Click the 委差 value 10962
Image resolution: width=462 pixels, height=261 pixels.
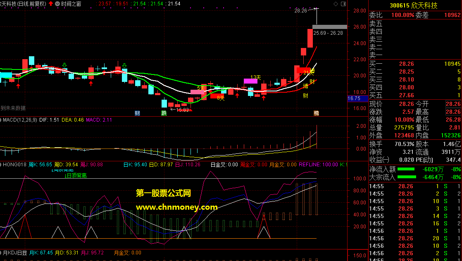click(452, 15)
